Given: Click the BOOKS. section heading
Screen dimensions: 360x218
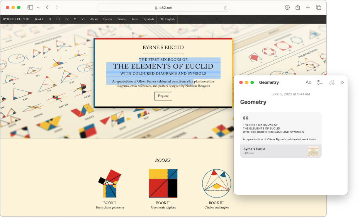Looking at the screenshot, I should click(163, 160).
